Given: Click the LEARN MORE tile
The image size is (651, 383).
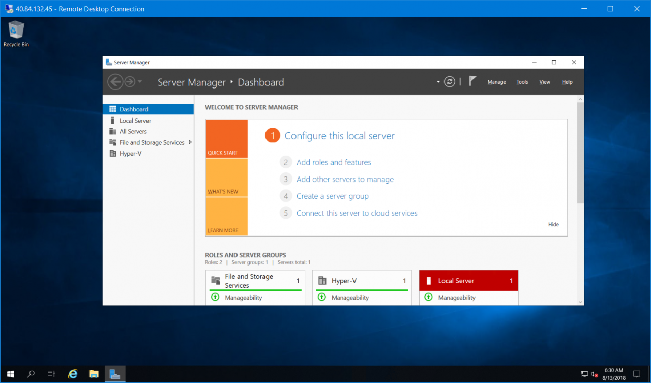Looking at the screenshot, I should point(227,217).
